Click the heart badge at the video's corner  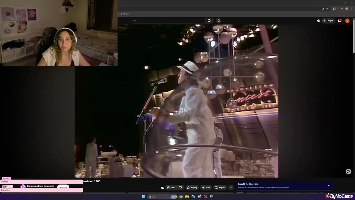tap(348, 171)
